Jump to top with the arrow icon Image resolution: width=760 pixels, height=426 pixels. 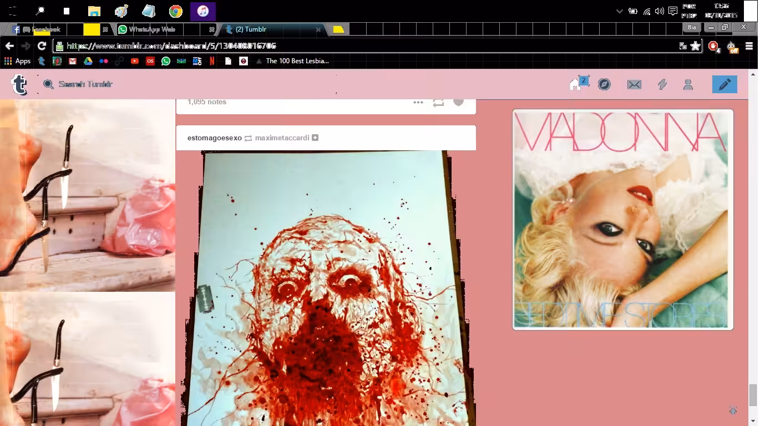[x=733, y=410]
